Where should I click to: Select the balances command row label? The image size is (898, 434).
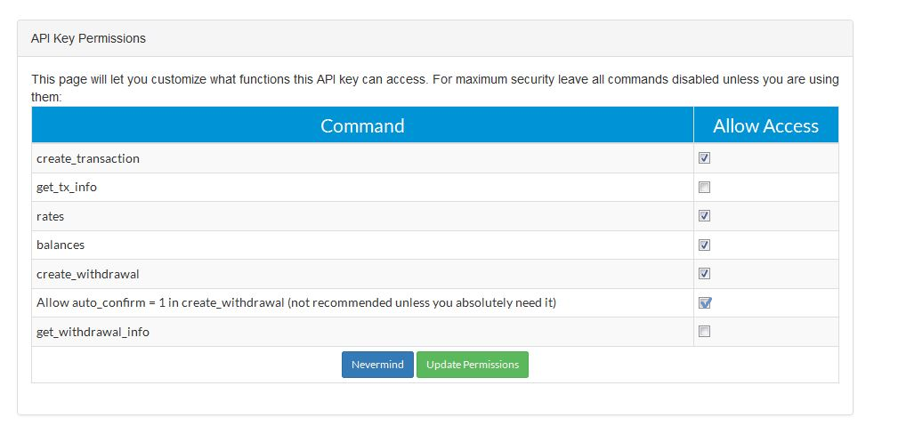coord(61,245)
